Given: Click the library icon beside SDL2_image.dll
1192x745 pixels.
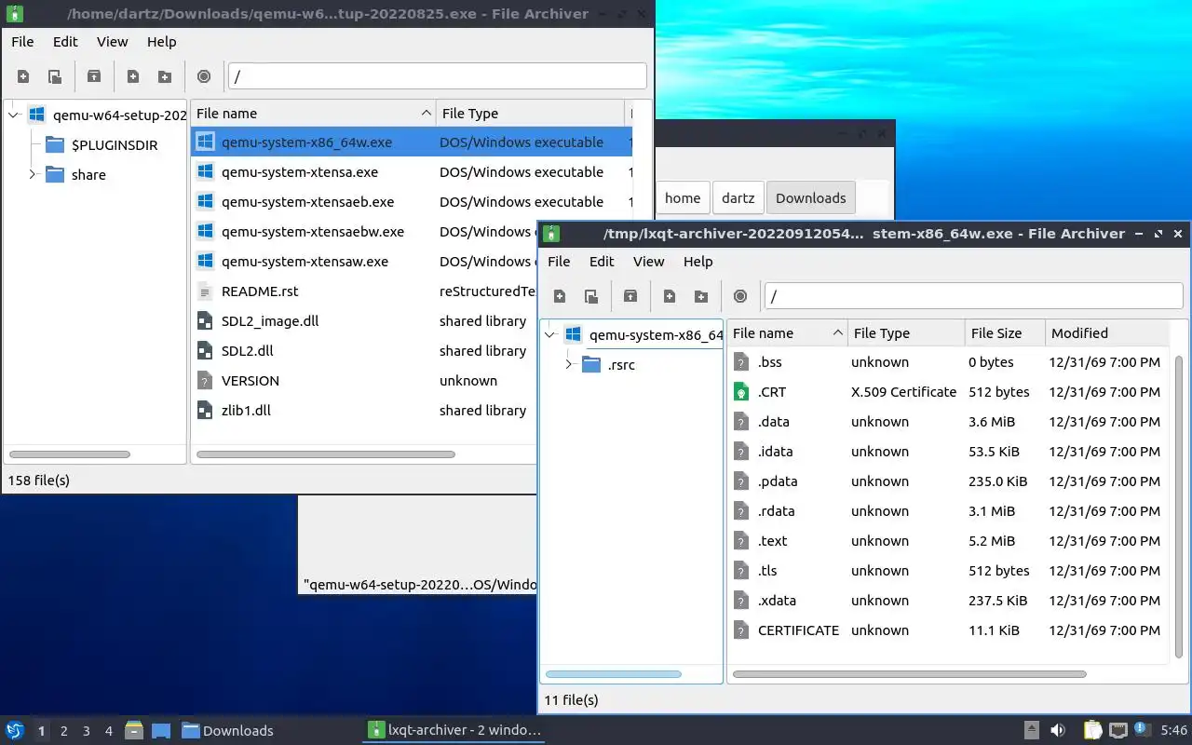Looking at the screenshot, I should (205, 321).
